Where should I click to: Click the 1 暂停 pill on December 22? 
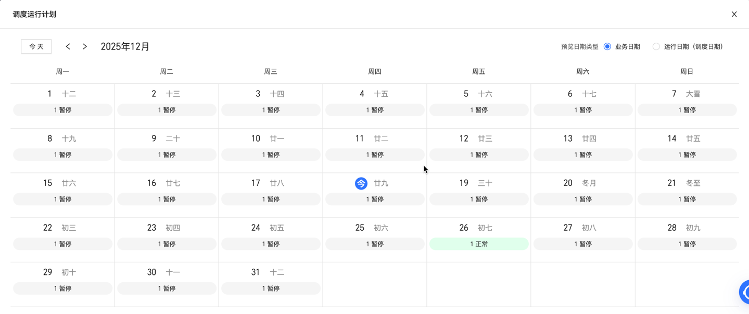62,244
